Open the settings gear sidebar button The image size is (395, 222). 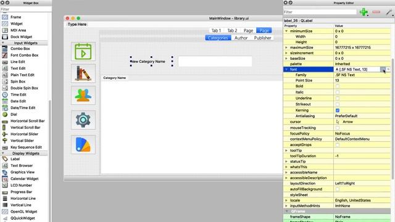(83, 120)
